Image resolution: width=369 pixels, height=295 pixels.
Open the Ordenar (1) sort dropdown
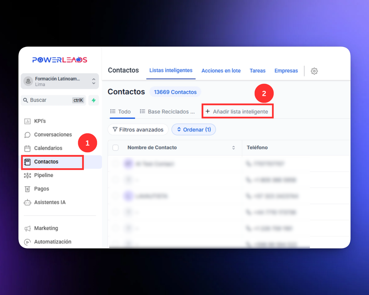click(x=194, y=129)
